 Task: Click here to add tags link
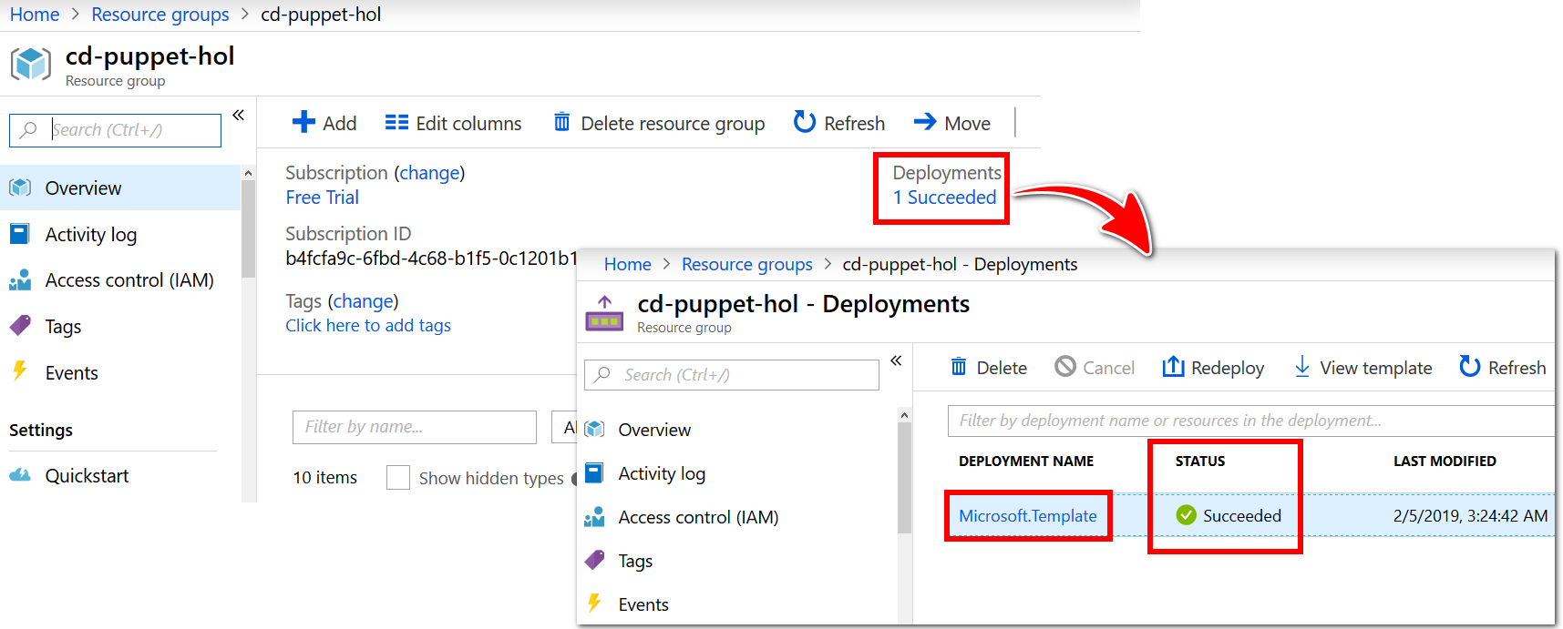368,326
